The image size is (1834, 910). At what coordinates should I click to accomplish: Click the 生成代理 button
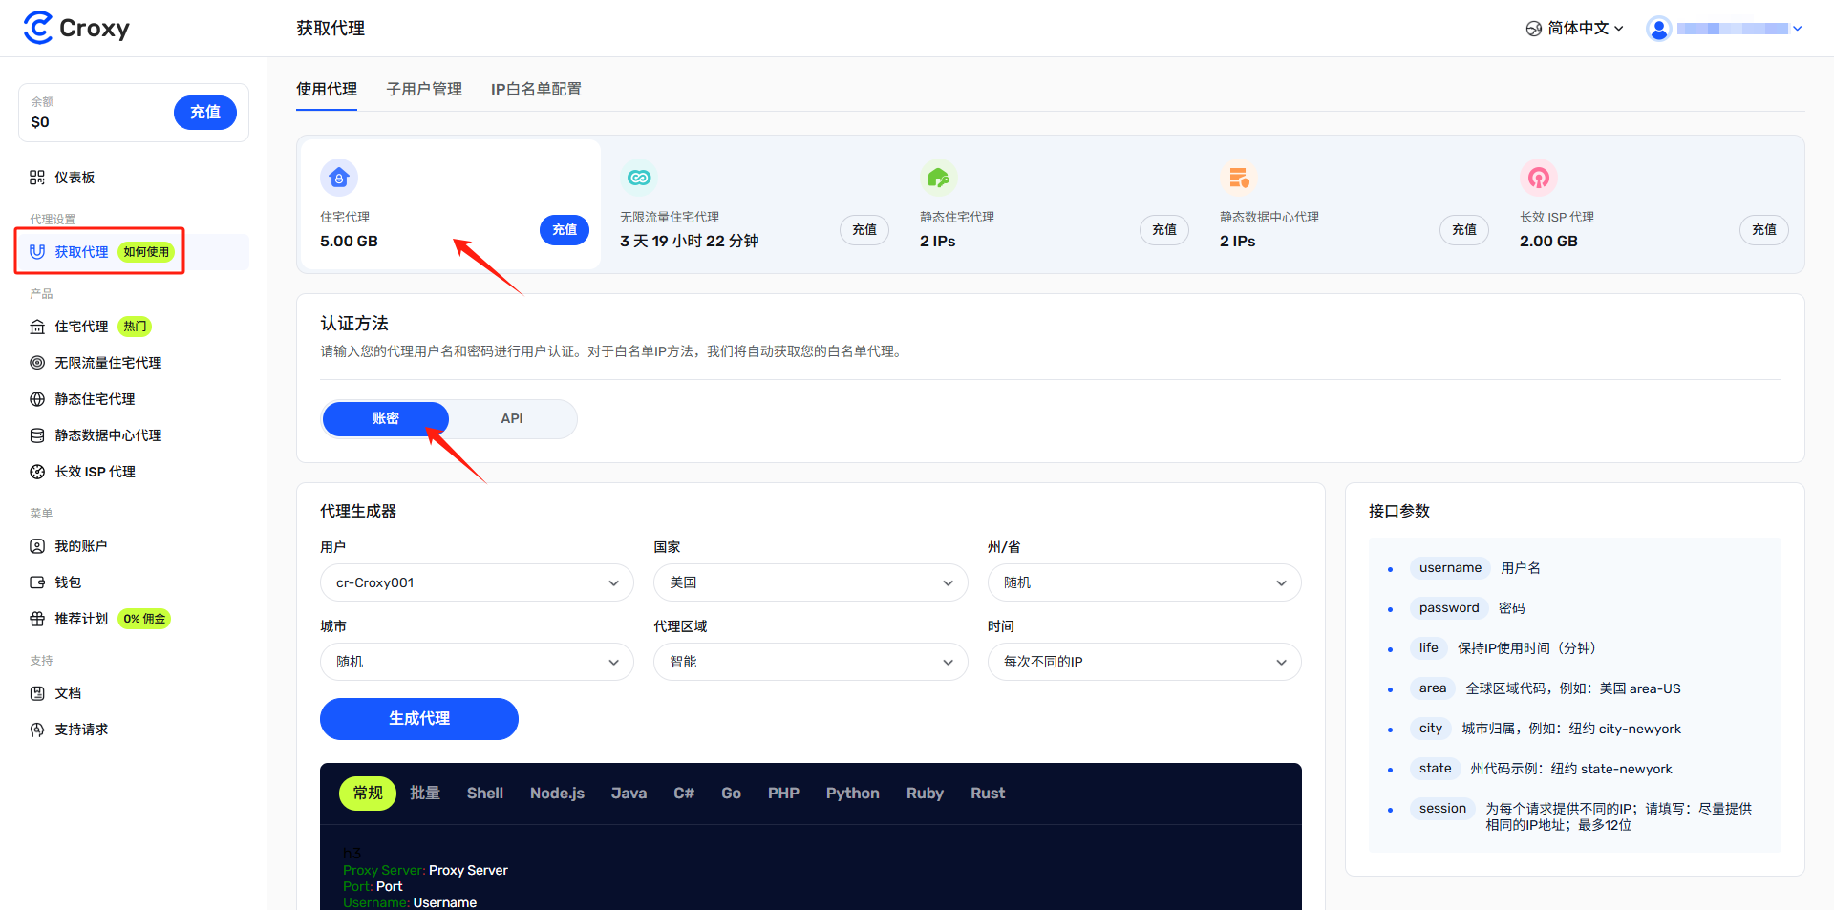pyautogui.click(x=419, y=719)
